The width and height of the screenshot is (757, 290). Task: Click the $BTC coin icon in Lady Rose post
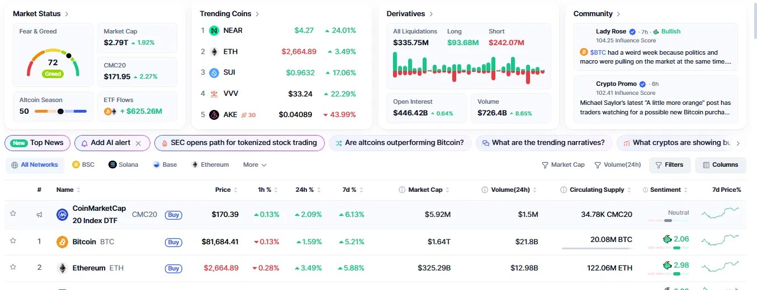coord(584,52)
